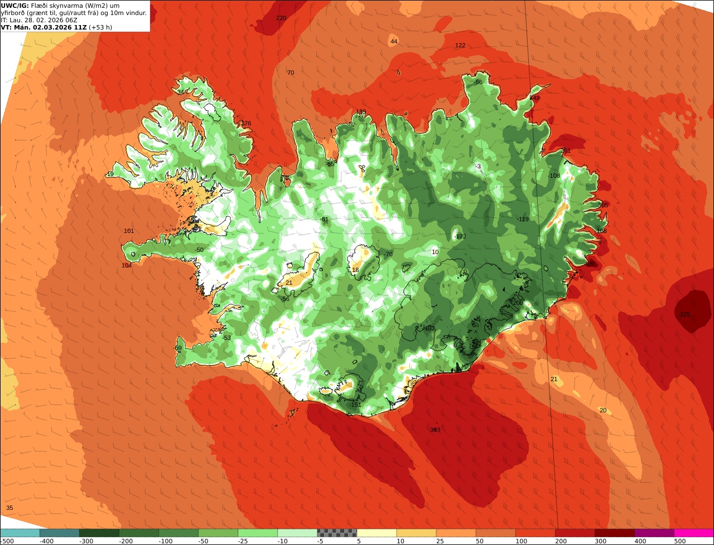Click the map value 44
Screen dimensions: 714x545
point(394,42)
